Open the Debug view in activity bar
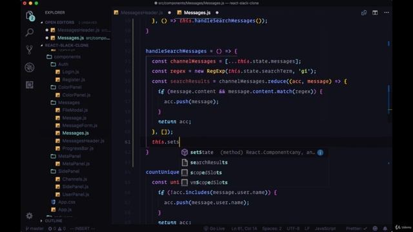The width and height of the screenshot is (413, 232). click(x=30, y=67)
